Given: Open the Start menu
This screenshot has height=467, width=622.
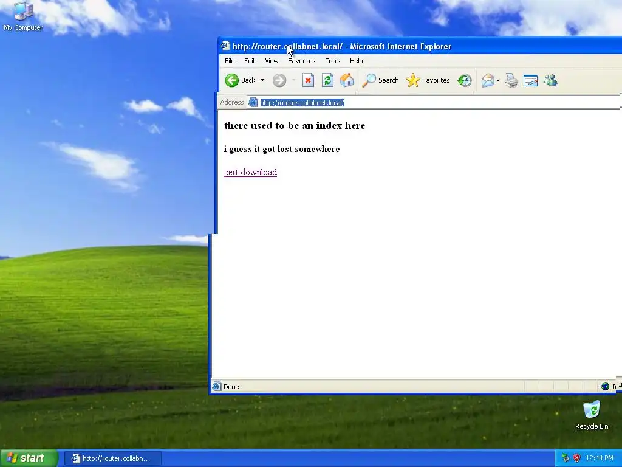Looking at the screenshot, I should 29,458.
